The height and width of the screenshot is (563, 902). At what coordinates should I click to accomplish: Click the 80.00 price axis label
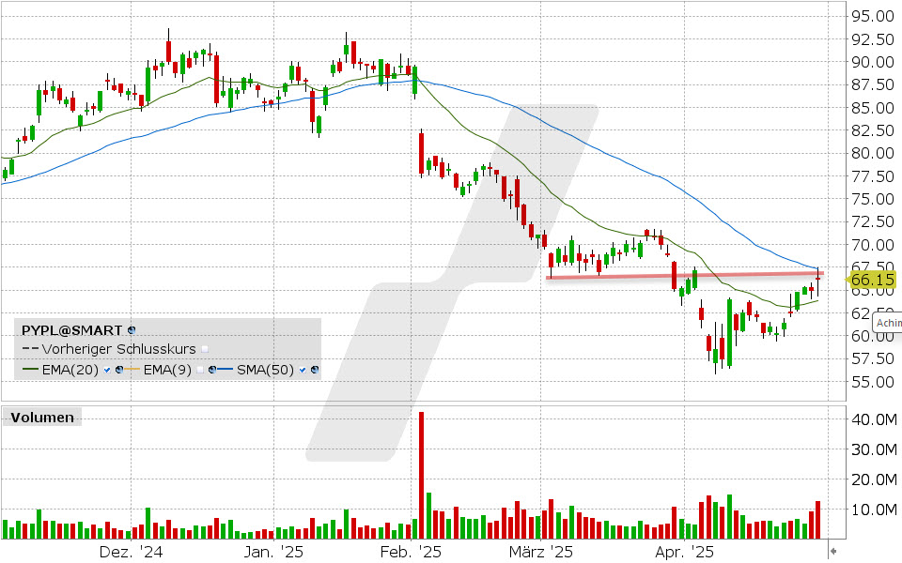point(873,153)
